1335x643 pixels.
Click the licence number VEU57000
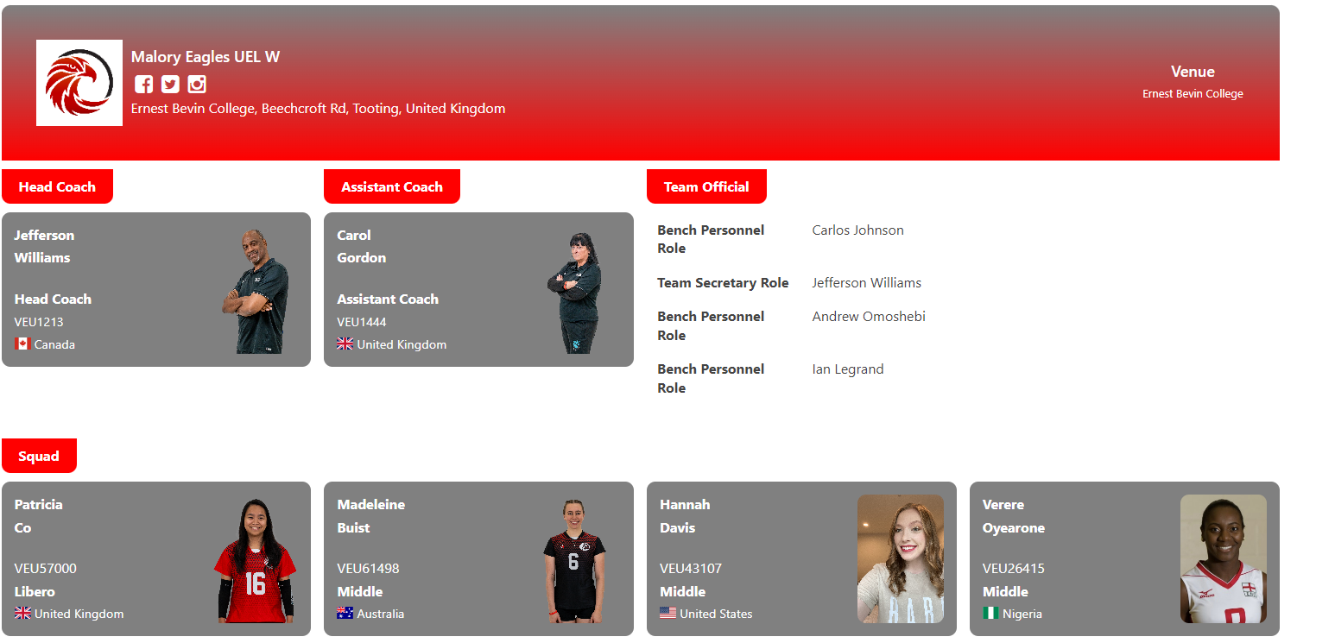tap(46, 568)
